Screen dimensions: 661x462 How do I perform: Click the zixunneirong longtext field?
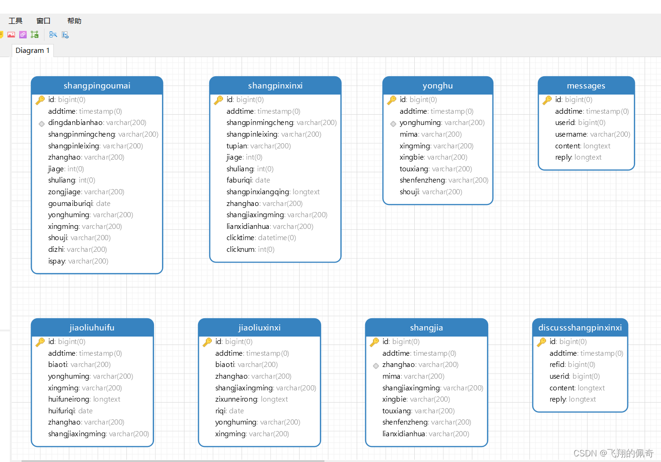click(251, 399)
